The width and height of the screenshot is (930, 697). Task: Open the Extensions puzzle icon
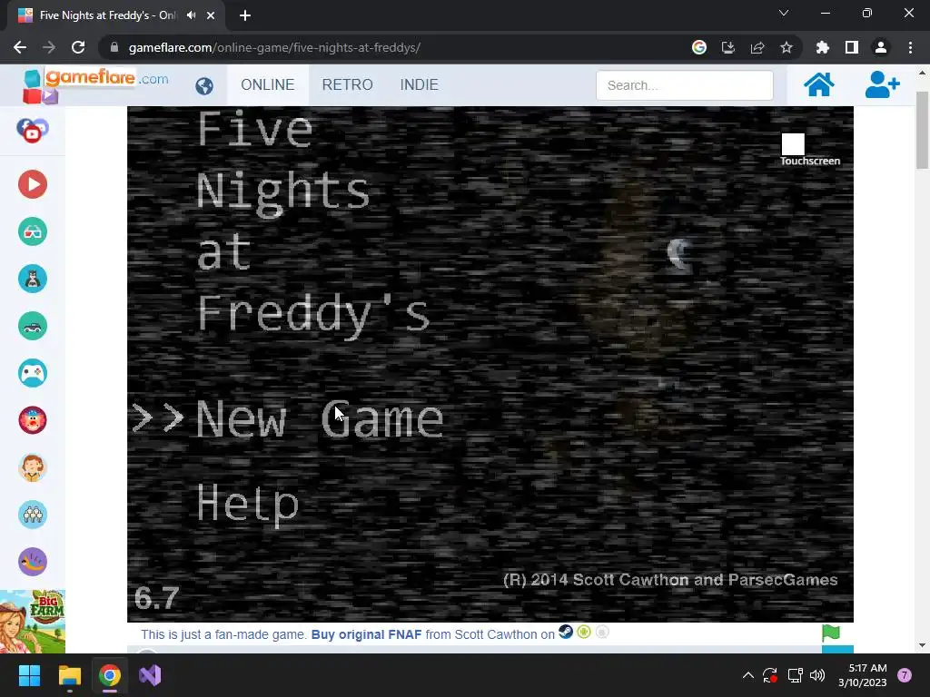[x=822, y=47]
